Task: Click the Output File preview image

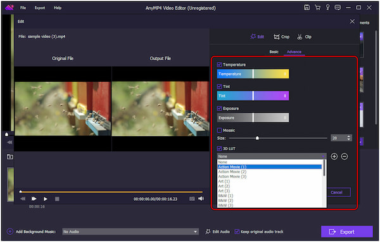Action: [x=160, y=108]
